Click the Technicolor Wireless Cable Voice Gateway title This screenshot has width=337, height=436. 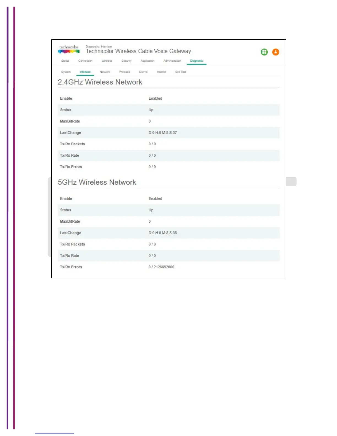[x=138, y=51]
